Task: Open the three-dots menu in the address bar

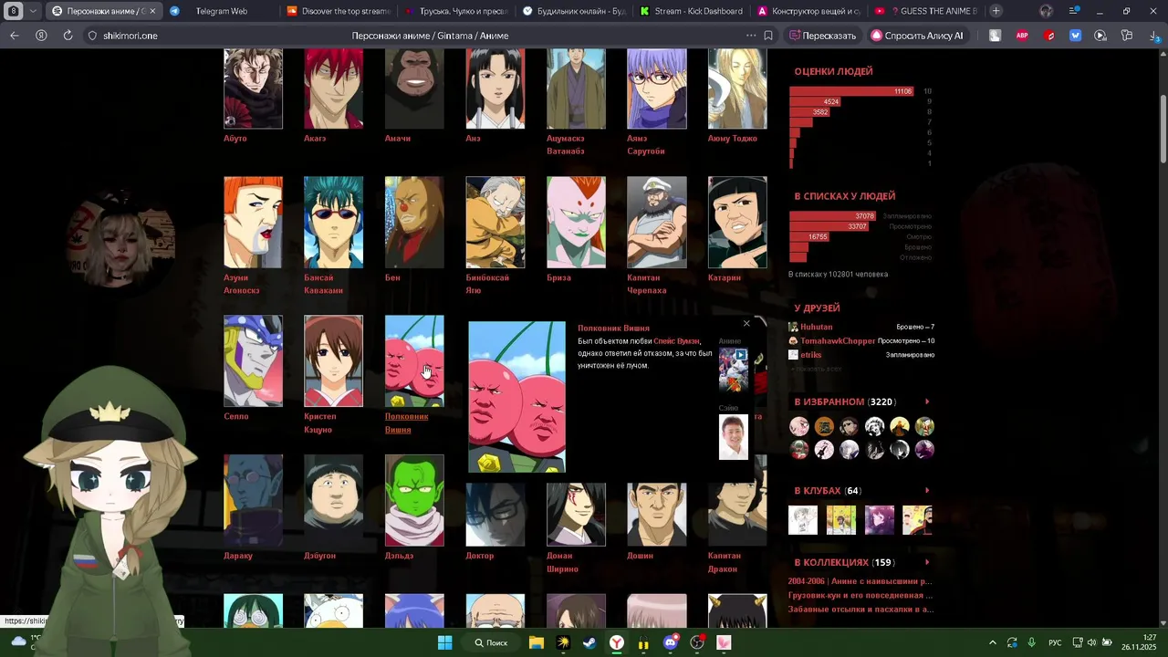Action: coord(751,36)
